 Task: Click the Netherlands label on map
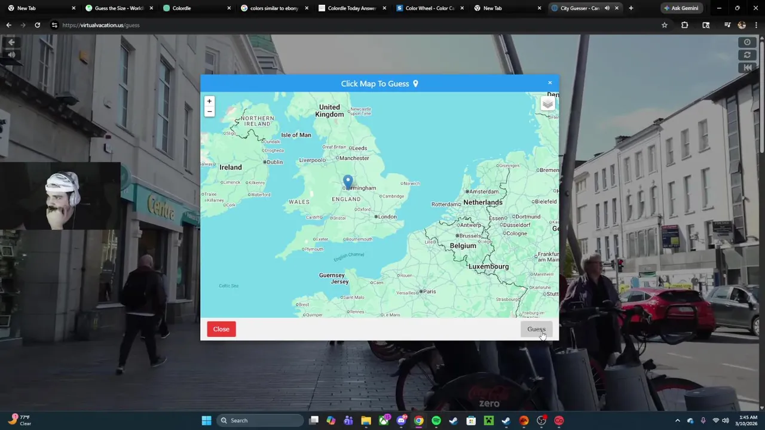[483, 202]
